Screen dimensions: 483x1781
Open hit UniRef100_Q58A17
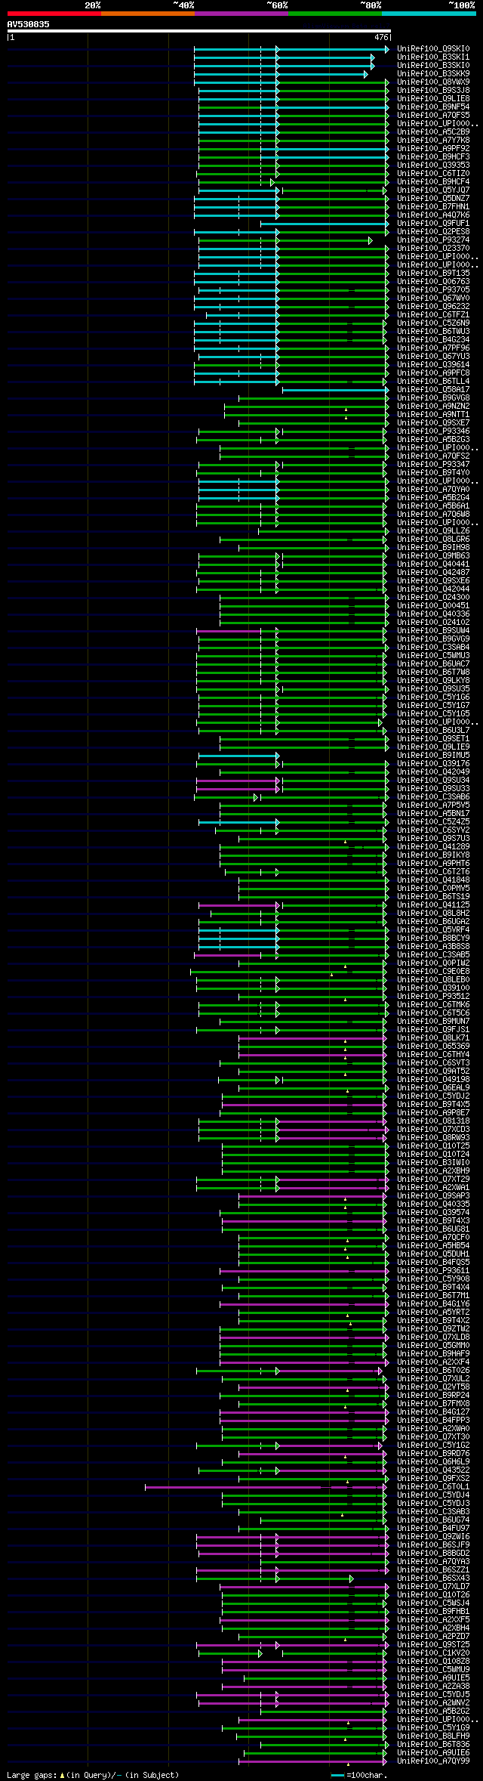click(433, 390)
